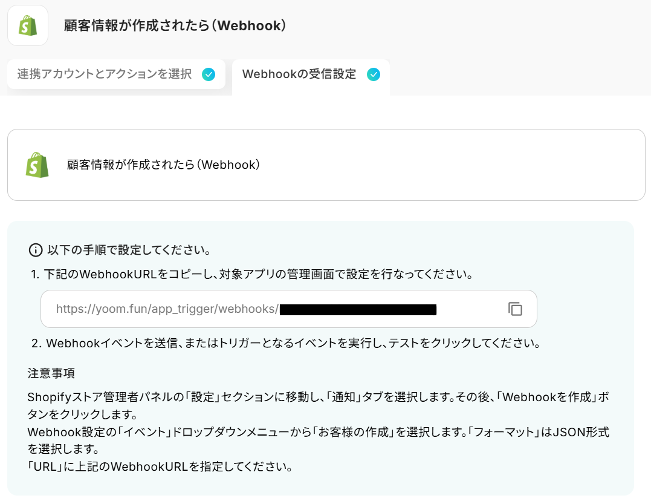Click the checkmark on 連携アカウントとアクションを選択 tab
The height and width of the screenshot is (501, 651).
(x=209, y=74)
